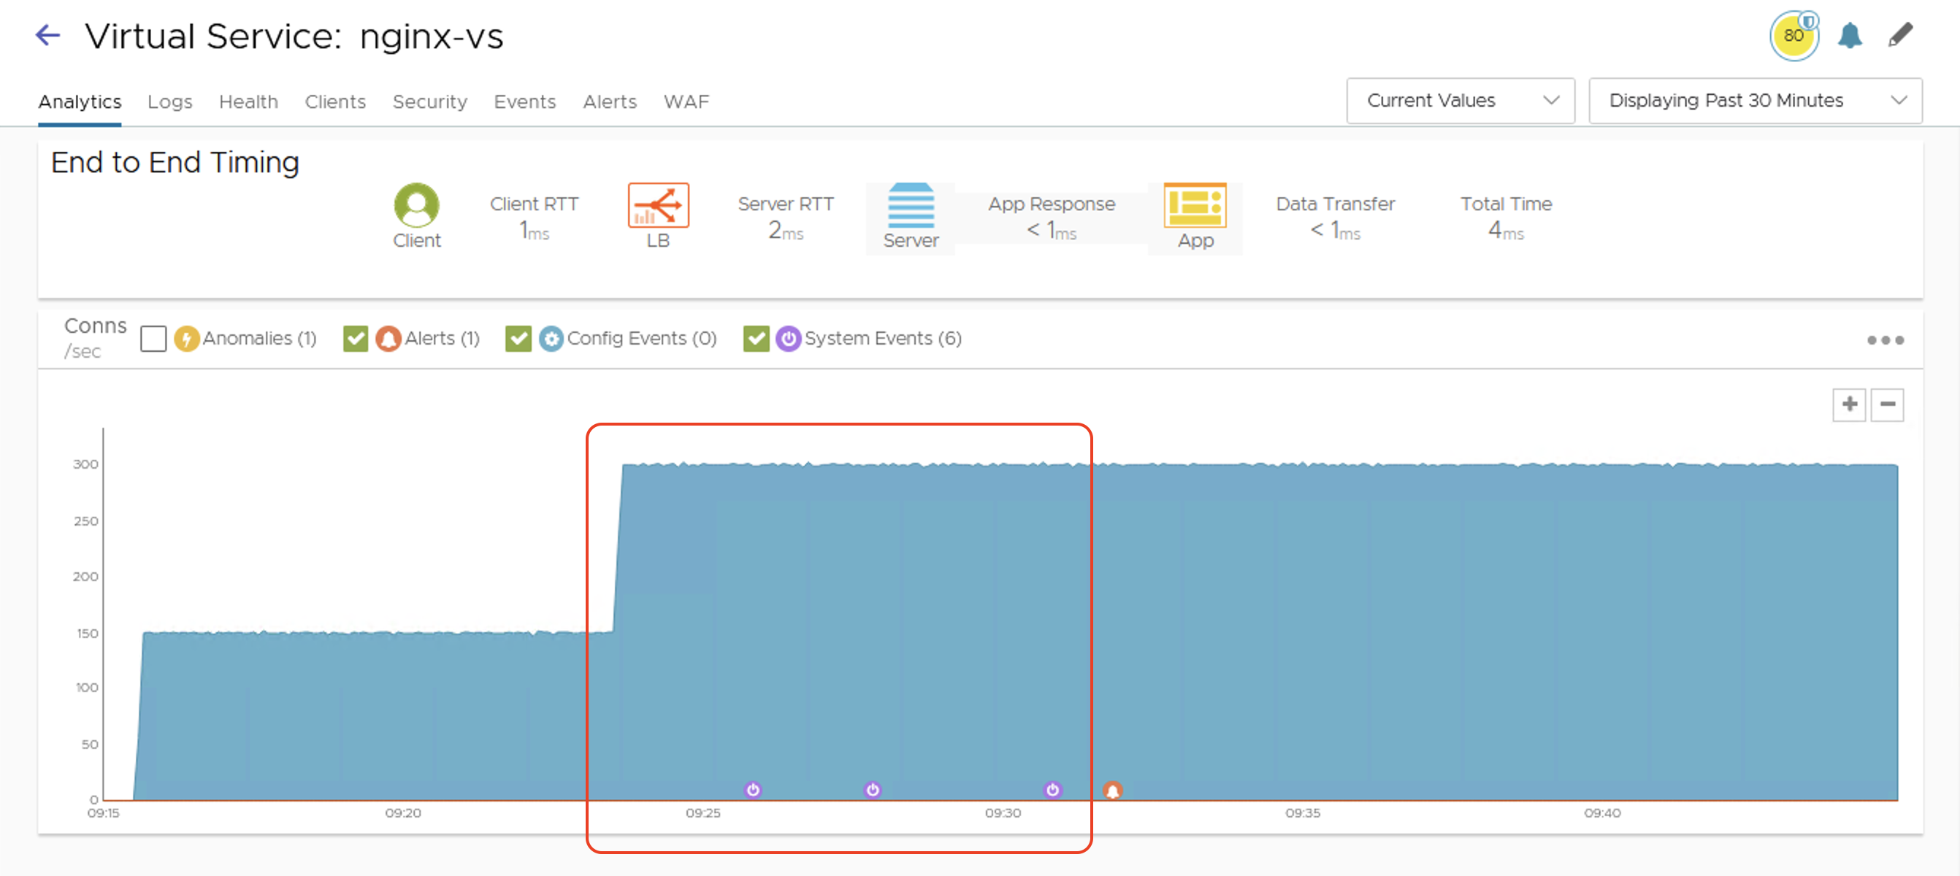This screenshot has height=876, width=1960.
Task: Click the System Events power icon
Action: coord(788,339)
